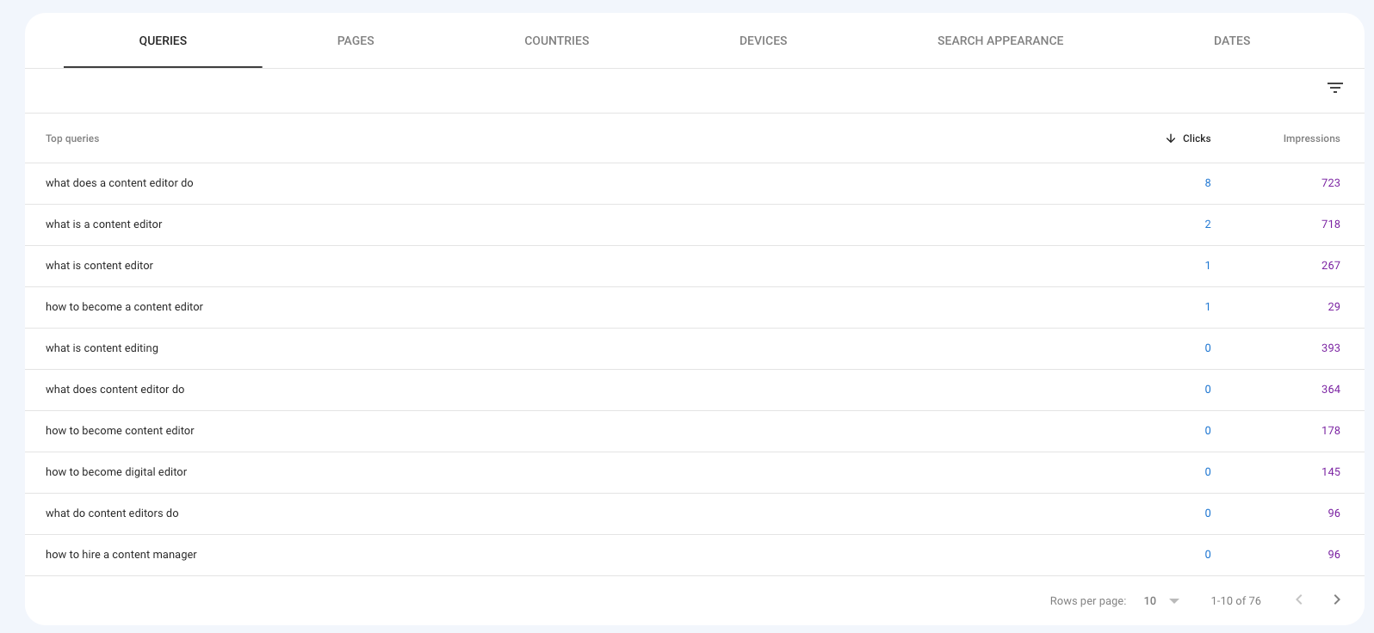Click query 'how to become digital editor'

click(x=116, y=472)
